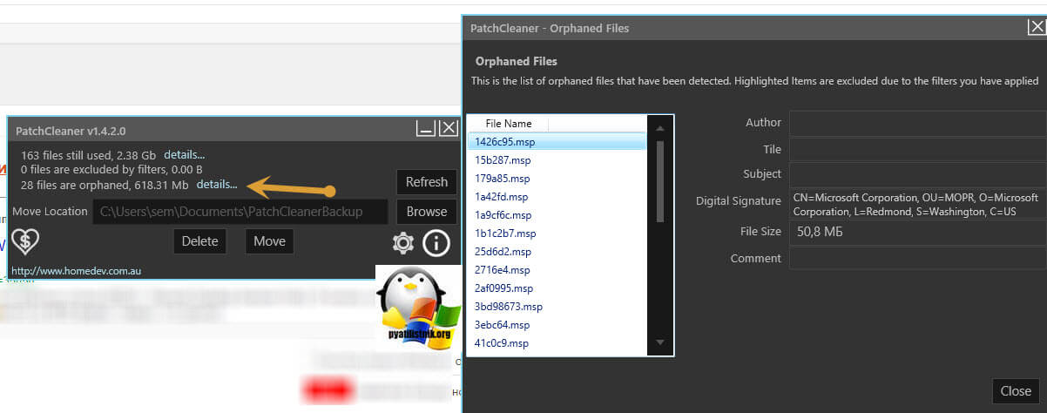The height and width of the screenshot is (413, 1047).
Task: Click the Browse button
Action: click(427, 212)
